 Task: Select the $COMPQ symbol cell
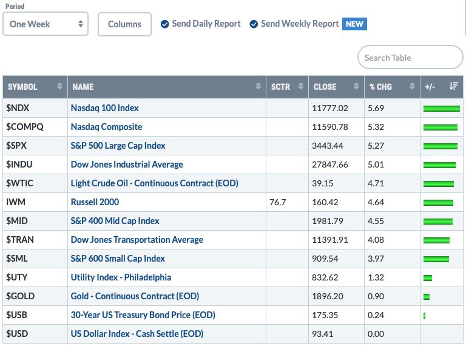point(35,127)
